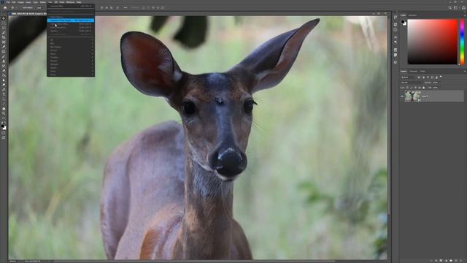The image size is (467, 263).
Task: Toggle filter for type layers
Action: 428,77
